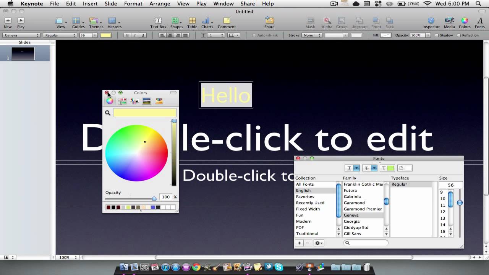
Task: Open the Format menu
Action: [x=133, y=4]
